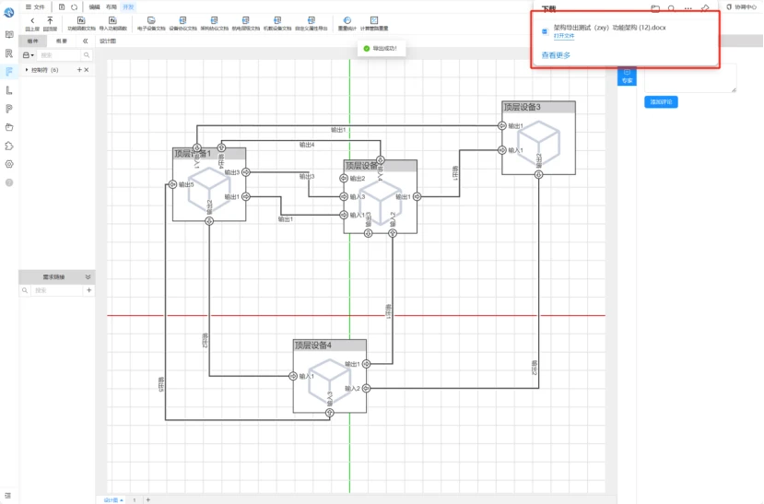This screenshot has width=764, height=504.
Task: Click 打开文件 link in the download popup
Action: pyautogui.click(x=564, y=36)
